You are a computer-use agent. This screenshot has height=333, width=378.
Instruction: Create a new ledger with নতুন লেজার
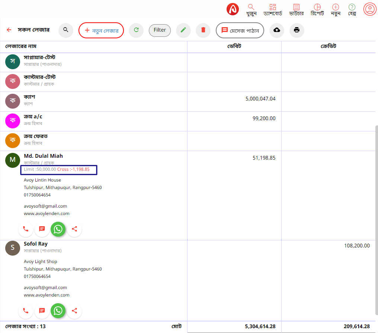[x=101, y=31]
